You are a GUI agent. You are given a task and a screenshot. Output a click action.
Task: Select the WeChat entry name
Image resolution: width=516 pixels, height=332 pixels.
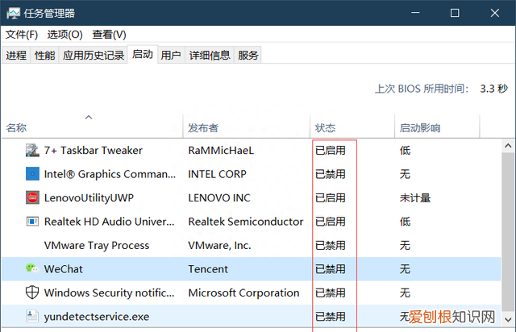click(x=63, y=269)
